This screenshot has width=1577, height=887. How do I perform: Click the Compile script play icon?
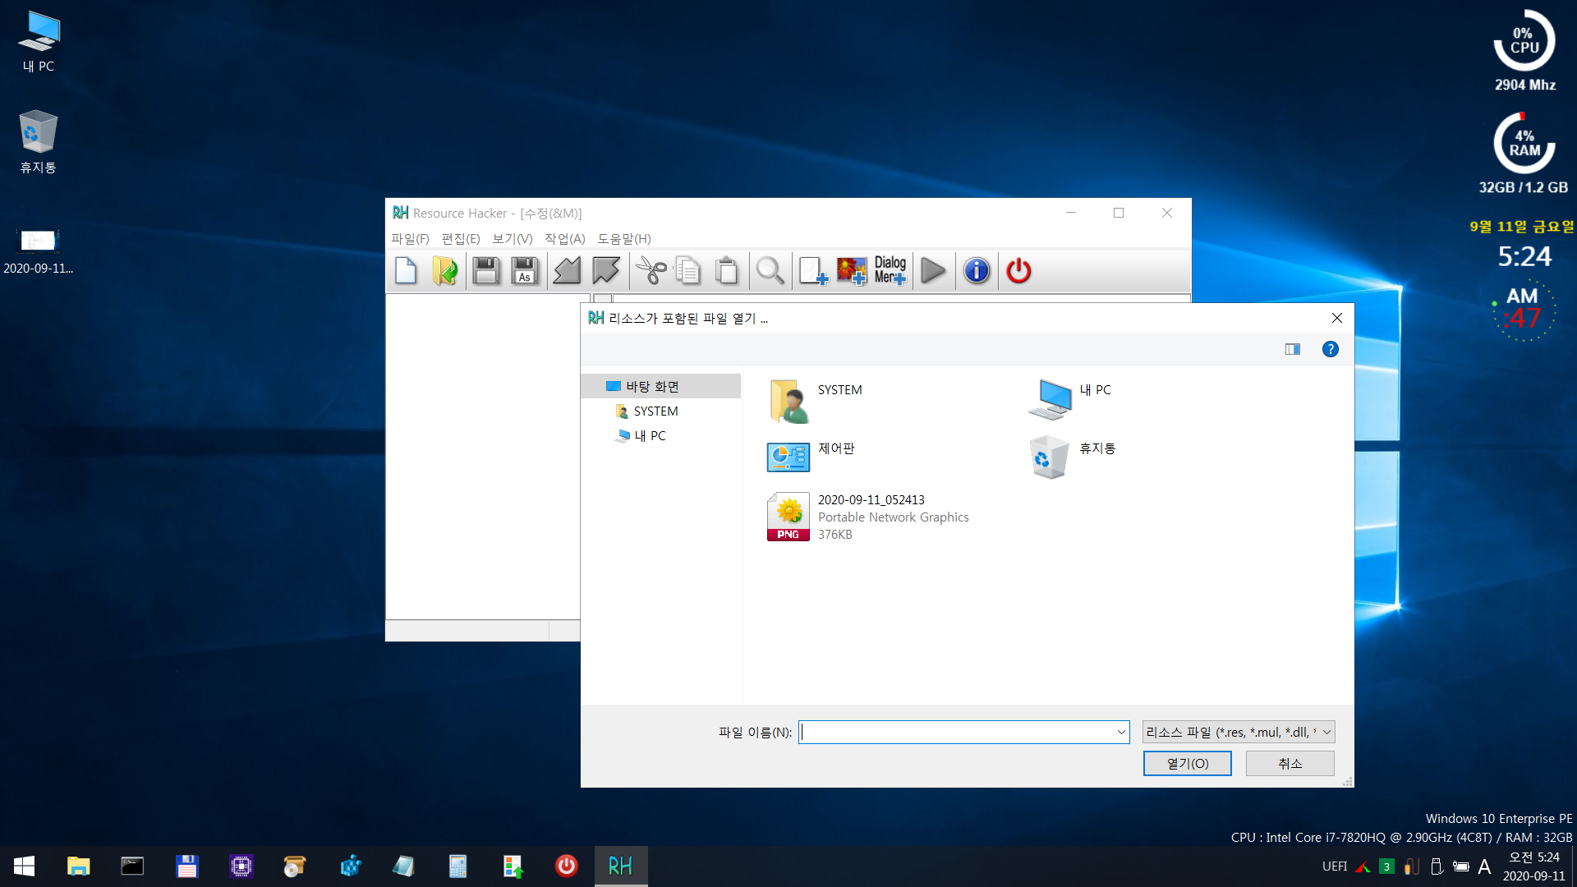point(933,271)
